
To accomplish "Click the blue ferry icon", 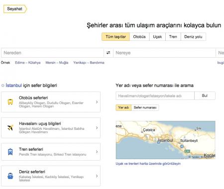I will 10,176.
